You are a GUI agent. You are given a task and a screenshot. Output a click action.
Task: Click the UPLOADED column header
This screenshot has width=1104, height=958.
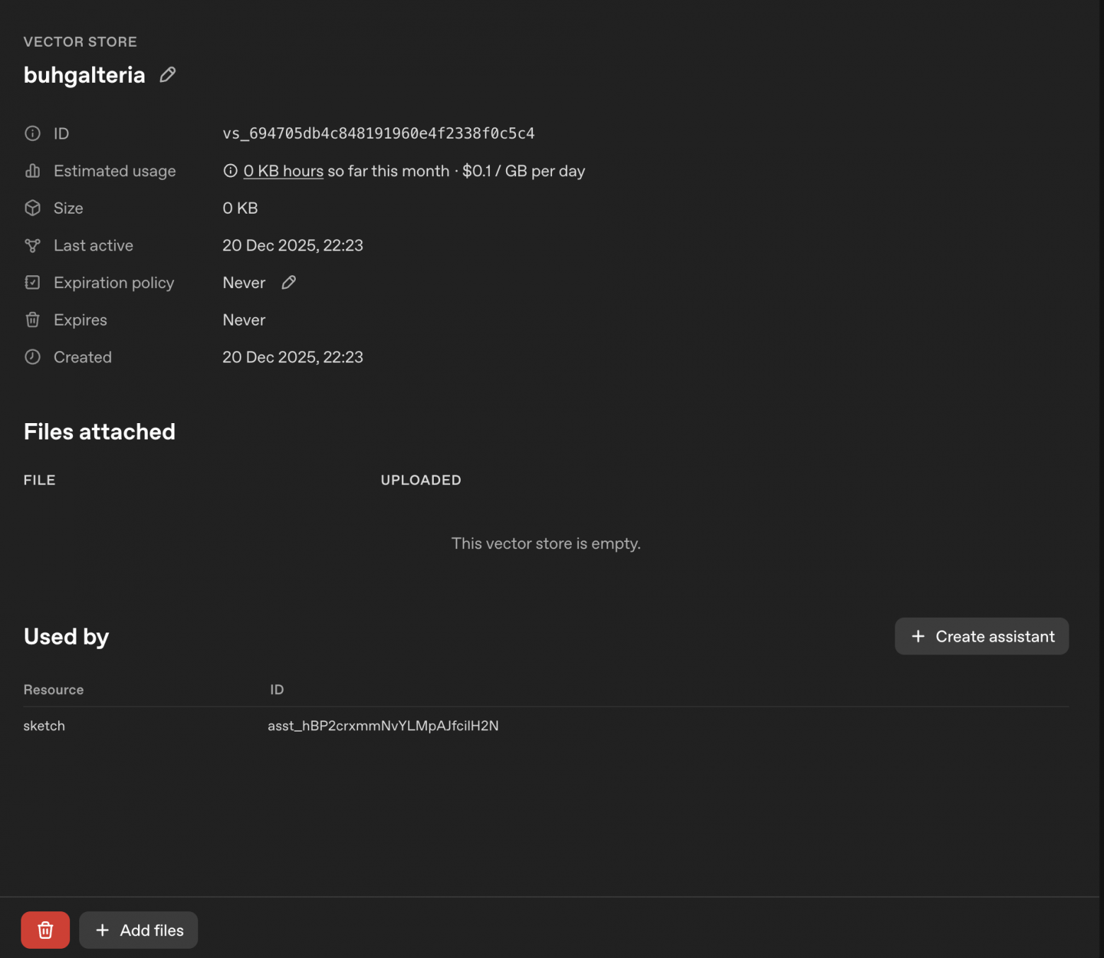421,480
